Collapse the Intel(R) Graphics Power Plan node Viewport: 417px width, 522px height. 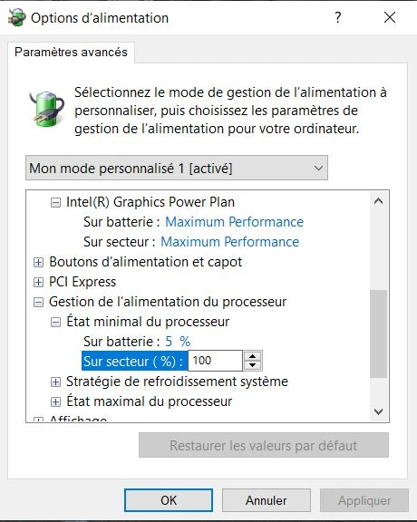click(x=55, y=202)
